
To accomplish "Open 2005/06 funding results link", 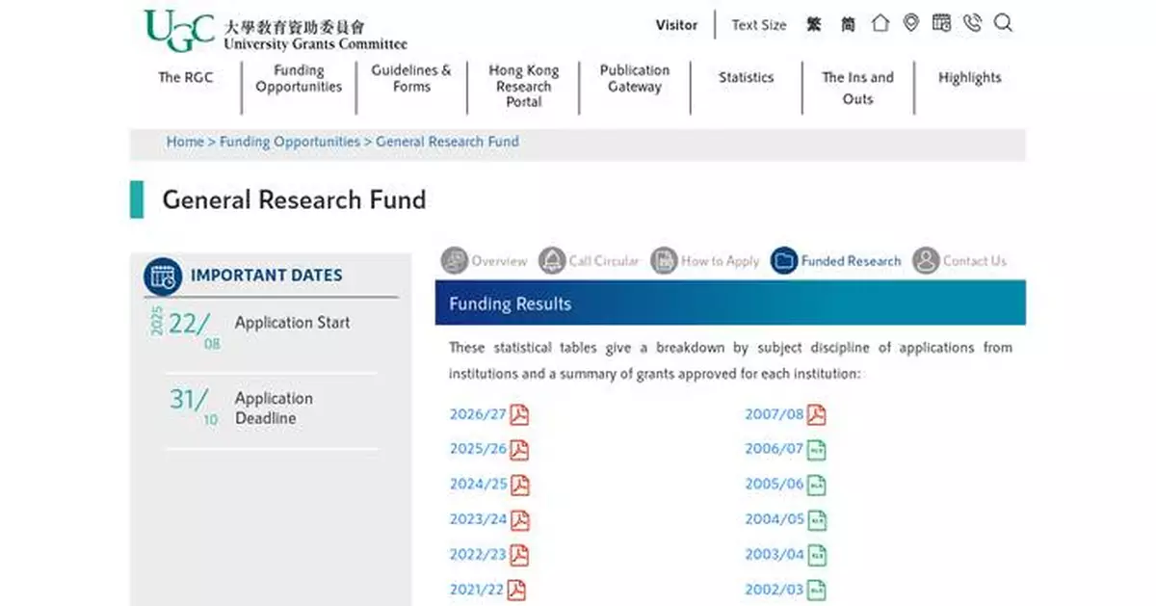I will (774, 485).
